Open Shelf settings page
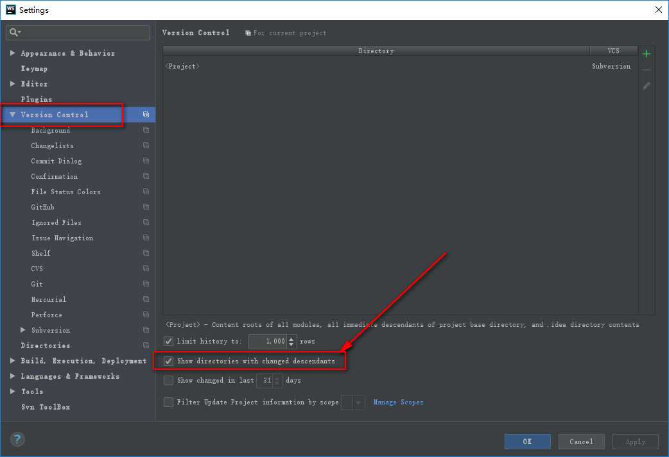669x457 pixels. (41, 253)
